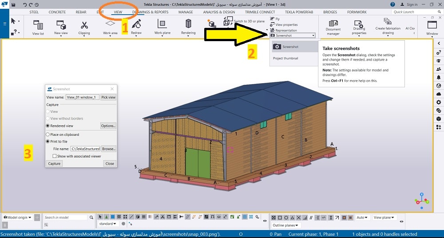The height and width of the screenshot is (238, 444).
Task: Click the View name input field
Action: (x=82, y=97)
